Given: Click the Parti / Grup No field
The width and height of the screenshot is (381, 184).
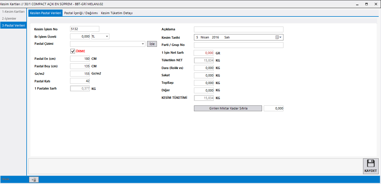Looking at the screenshot, I should (x=239, y=45).
